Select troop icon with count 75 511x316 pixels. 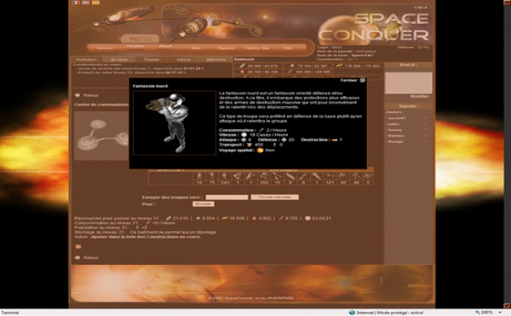coord(212,176)
